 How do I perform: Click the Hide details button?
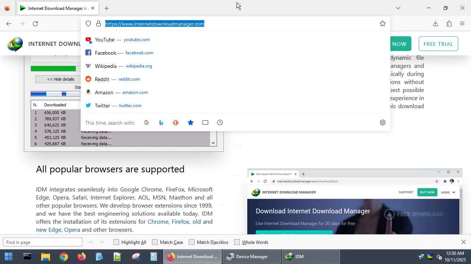pos(58,79)
